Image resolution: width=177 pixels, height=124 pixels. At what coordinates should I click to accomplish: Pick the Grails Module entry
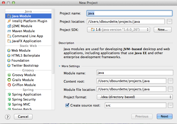click(28, 80)
